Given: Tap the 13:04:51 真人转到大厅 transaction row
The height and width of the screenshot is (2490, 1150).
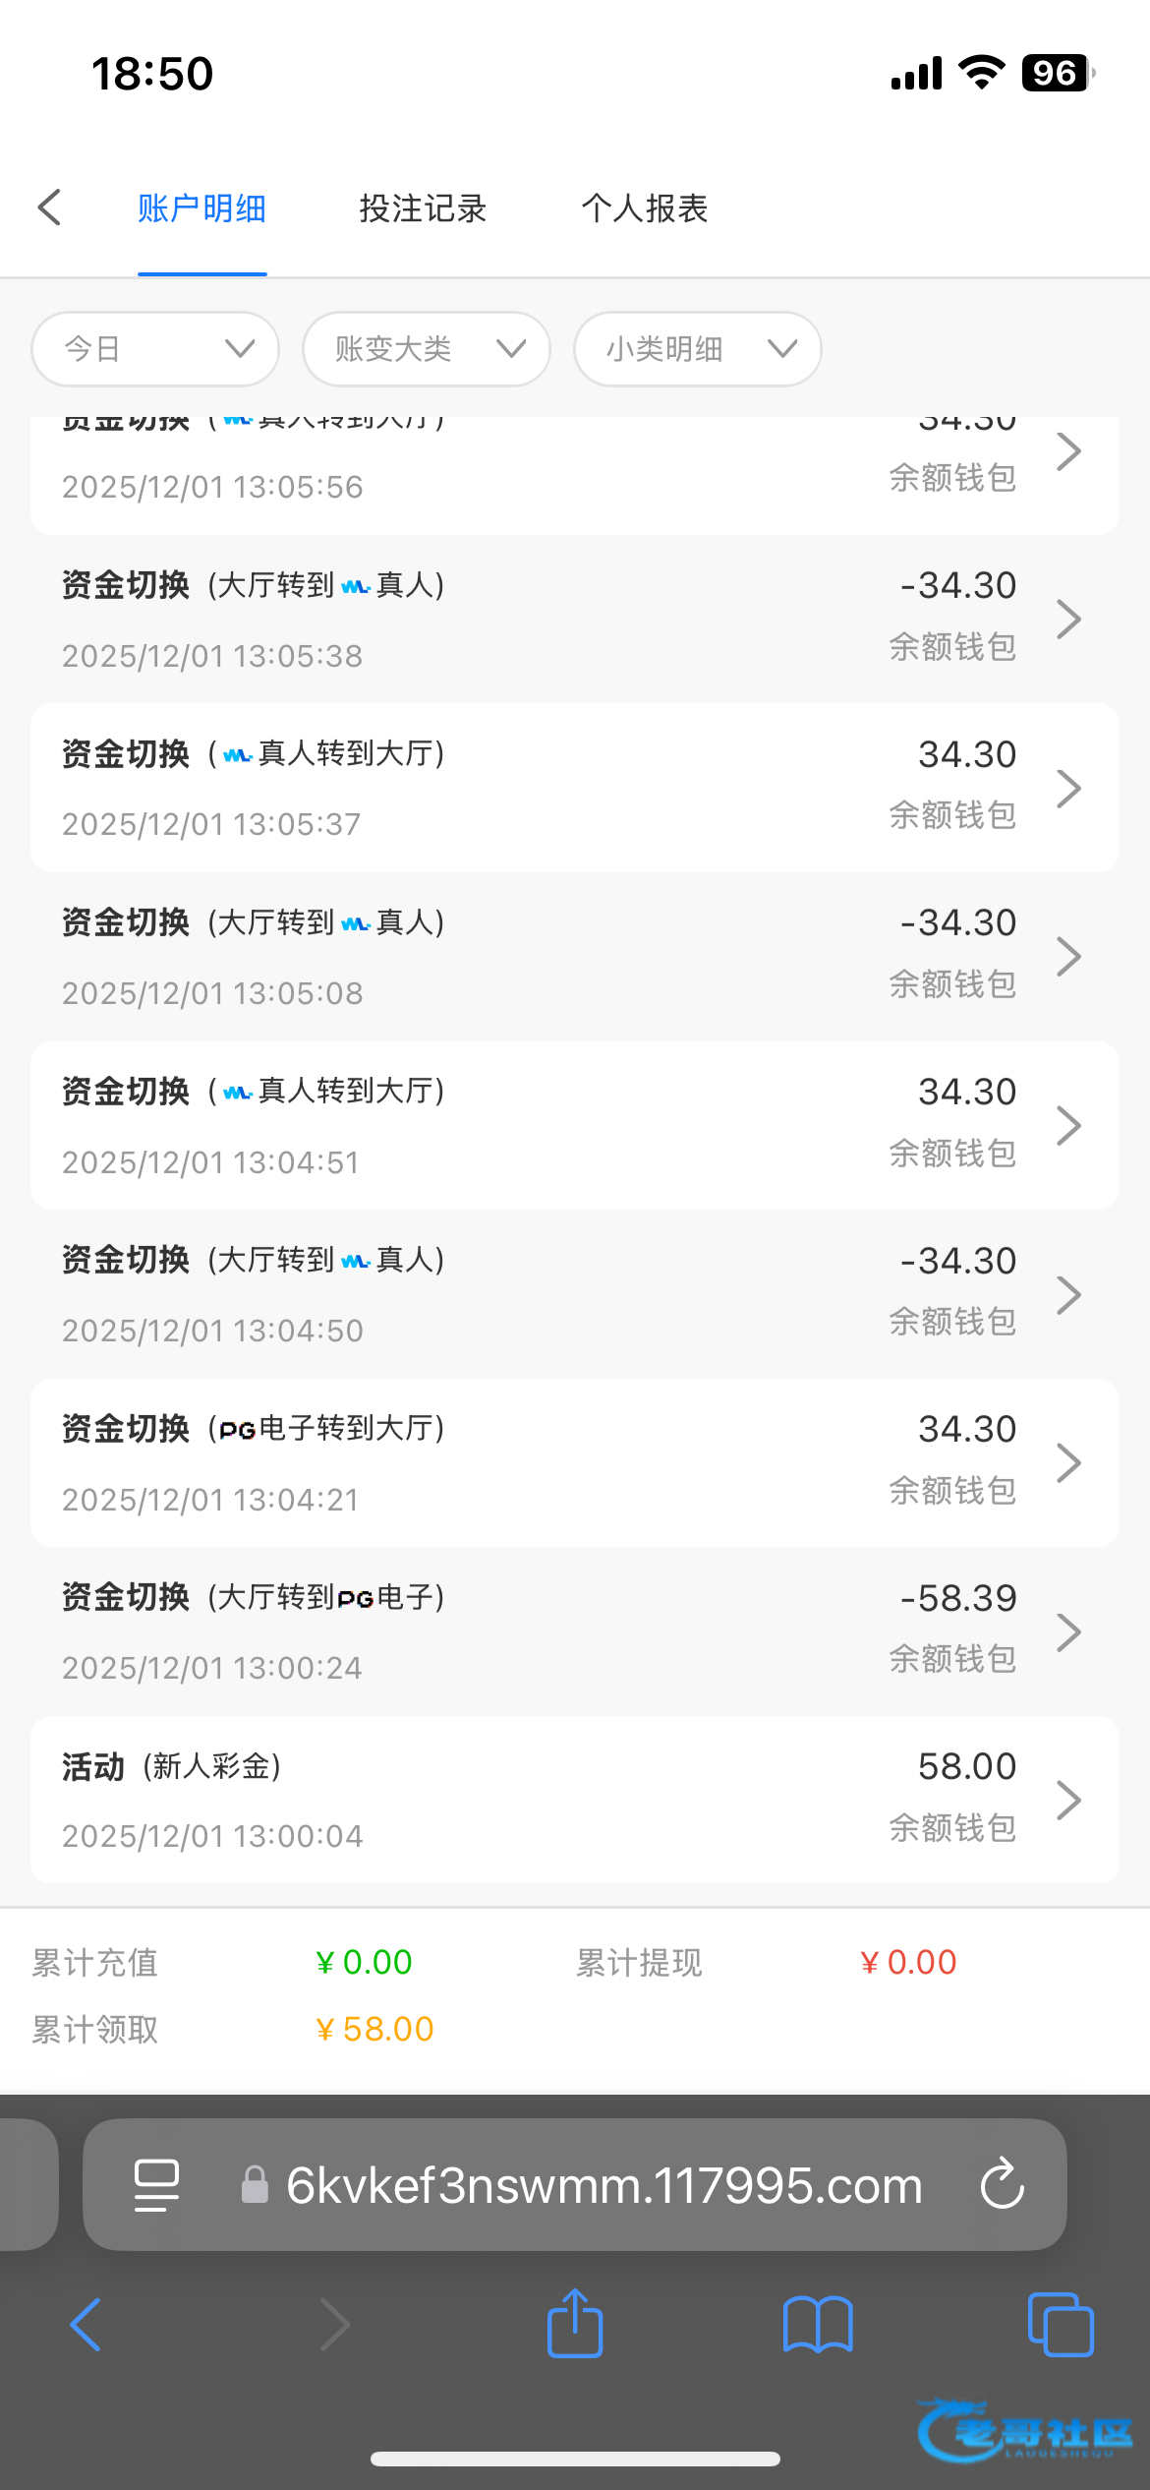Looking at the screenshot, I should point(575,1125).
